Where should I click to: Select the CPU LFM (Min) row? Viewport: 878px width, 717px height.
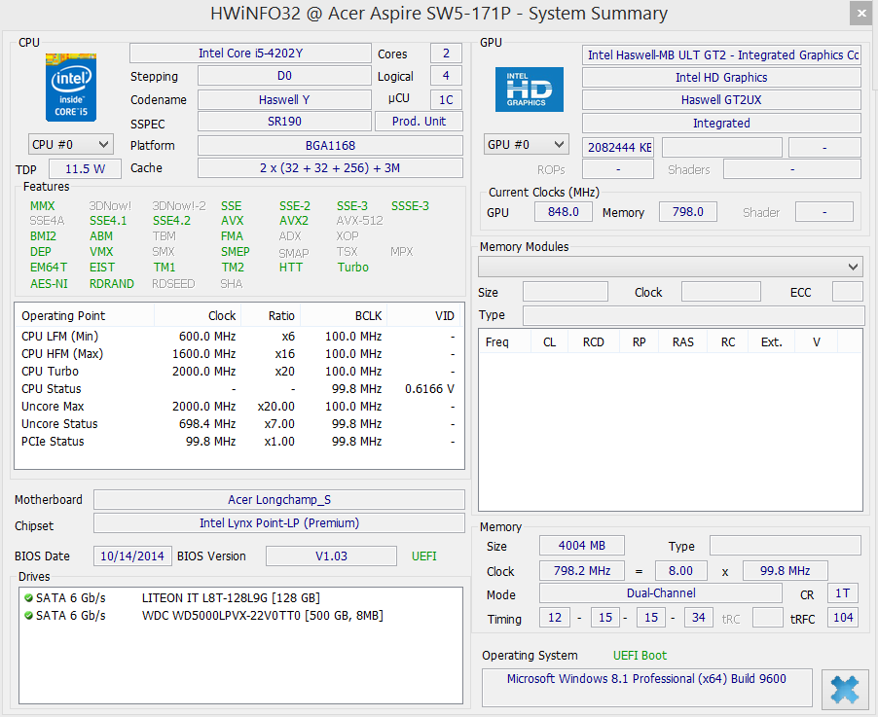pyautogui.click(x=238, y=337)
